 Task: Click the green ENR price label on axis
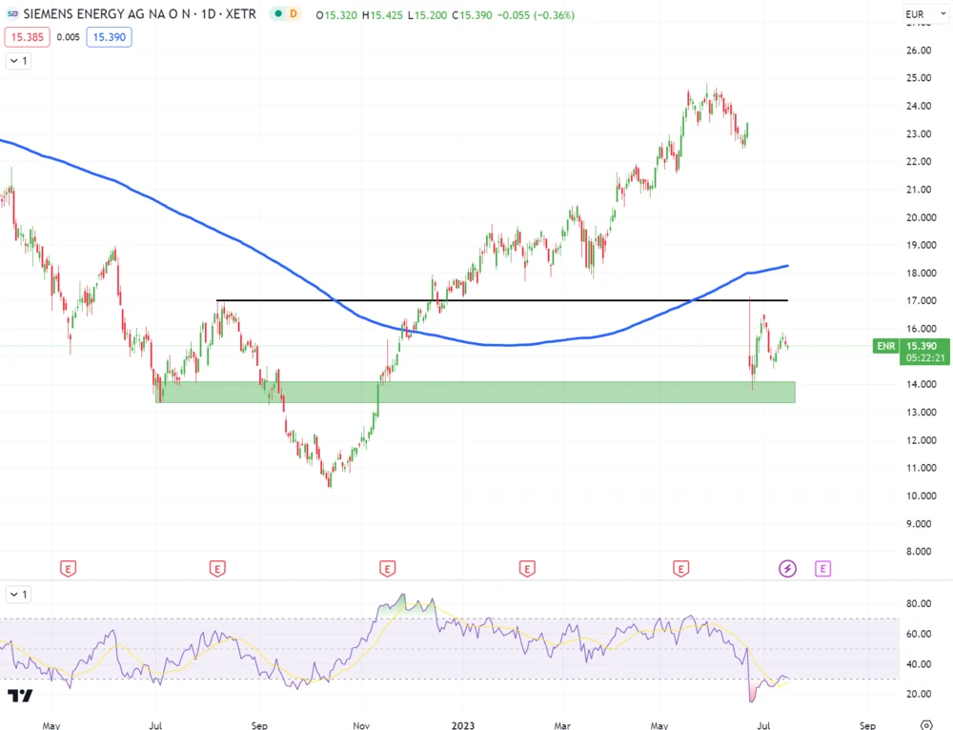tap(886, 346)
